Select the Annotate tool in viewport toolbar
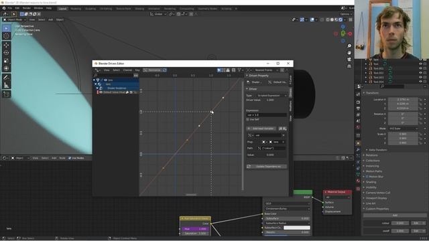Image resolution: width=429 pixels, height=241 pixels. [x=6, y=78]
